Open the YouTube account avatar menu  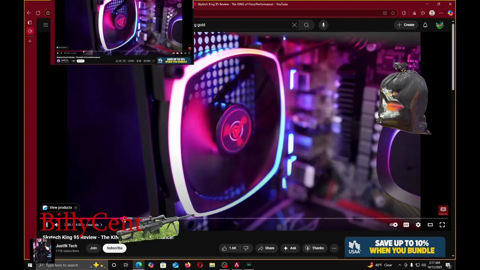click(x=439, y=25)
